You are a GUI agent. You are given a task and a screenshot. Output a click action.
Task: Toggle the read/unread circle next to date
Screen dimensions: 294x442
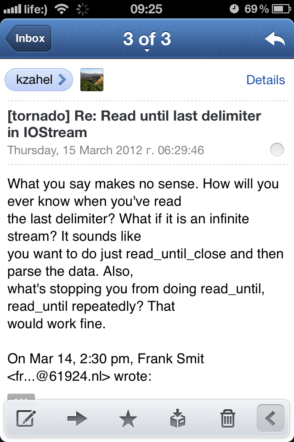(277, 150)
